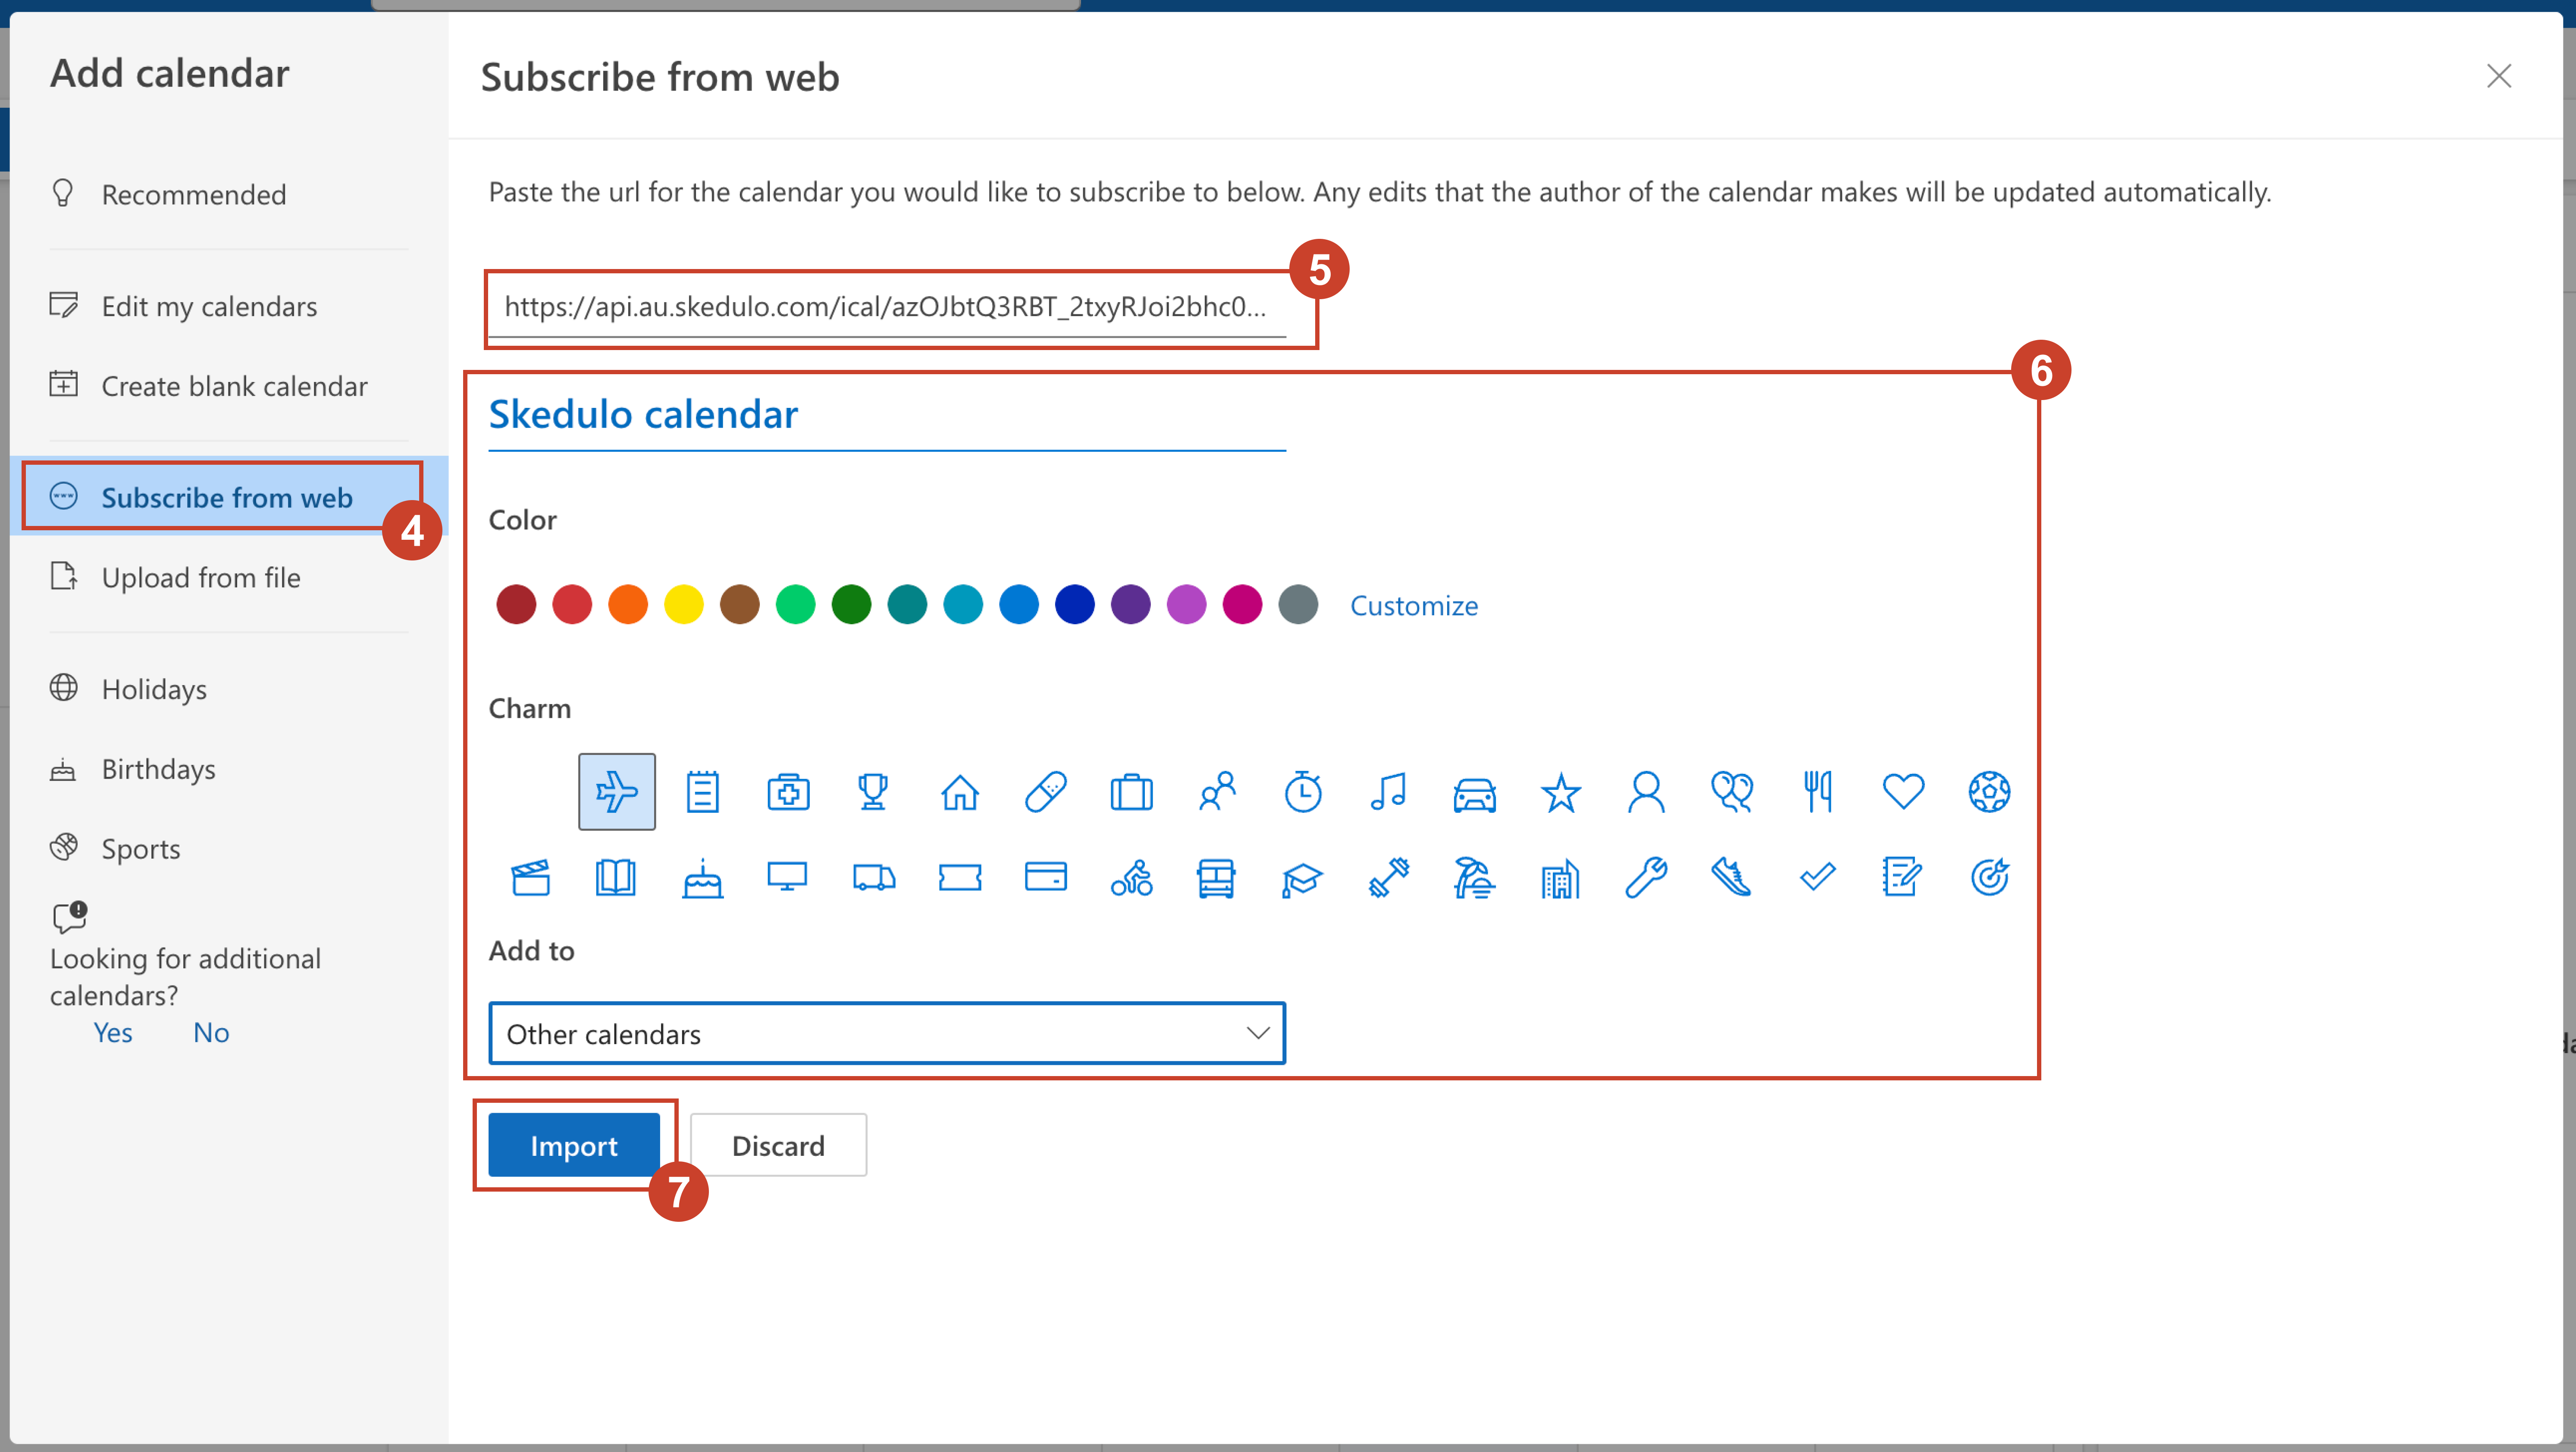Select the airplane charm icon
Image resolution: width=2576 pixels, height=1452 pixels.
tap(617, 792)
